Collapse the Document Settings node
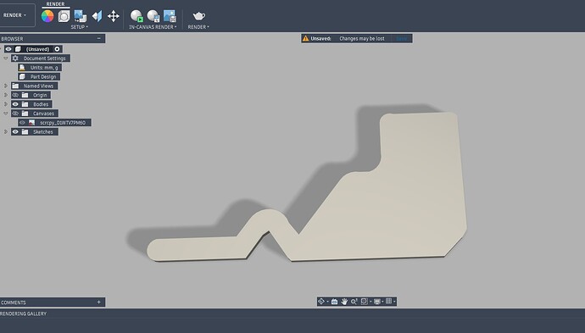 click(6, 58)
